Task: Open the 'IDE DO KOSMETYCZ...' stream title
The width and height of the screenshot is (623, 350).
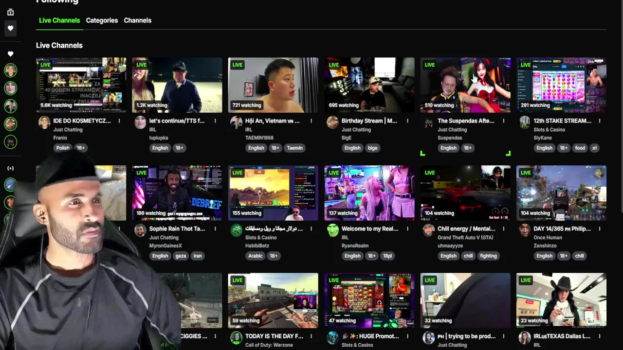Action: [x=82, y=121]
